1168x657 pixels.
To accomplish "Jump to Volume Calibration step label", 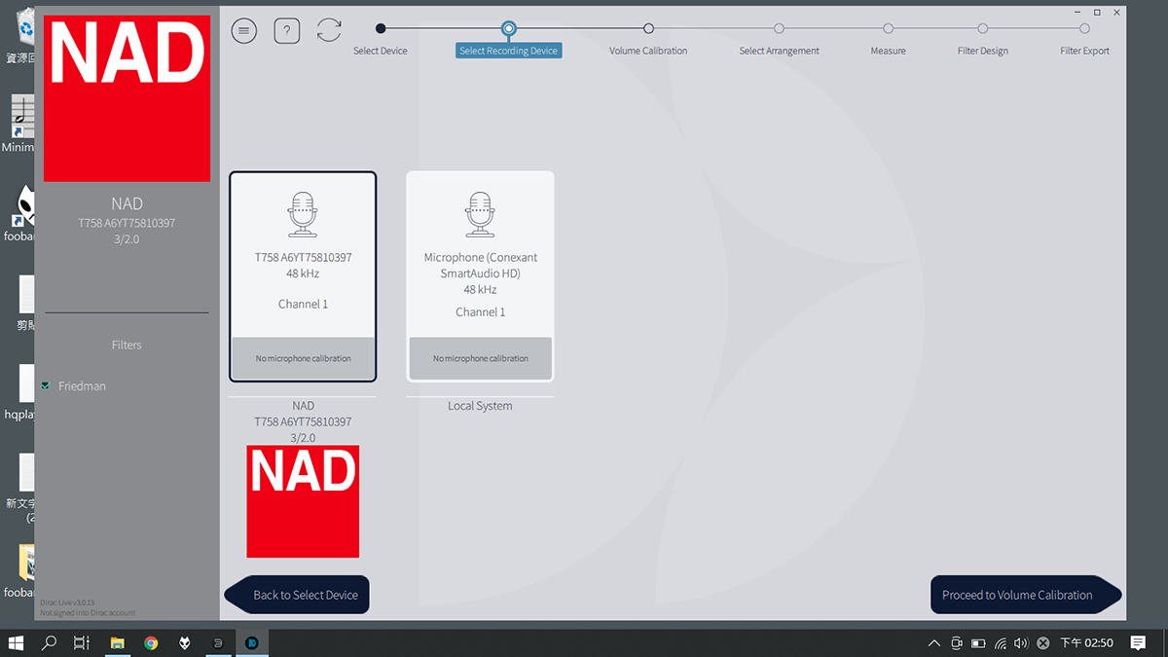I will [648, 51].
